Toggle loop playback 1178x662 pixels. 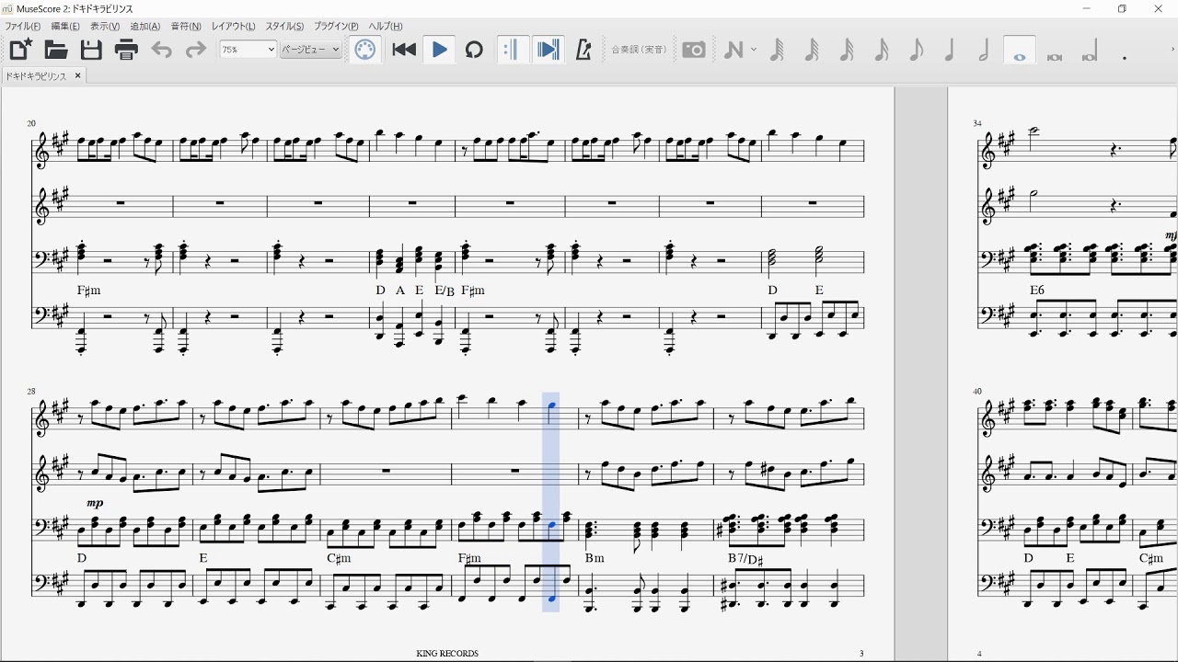[474, 50]
